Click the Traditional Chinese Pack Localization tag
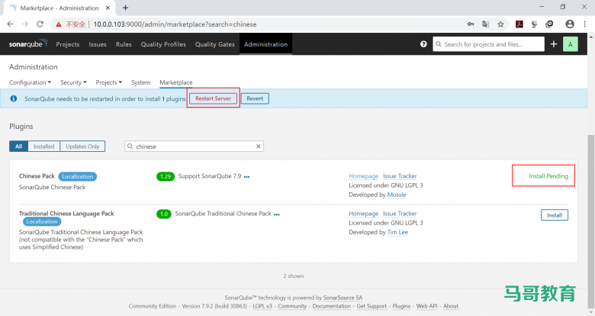This screenshot has height=316, width=595. point(42,221)
